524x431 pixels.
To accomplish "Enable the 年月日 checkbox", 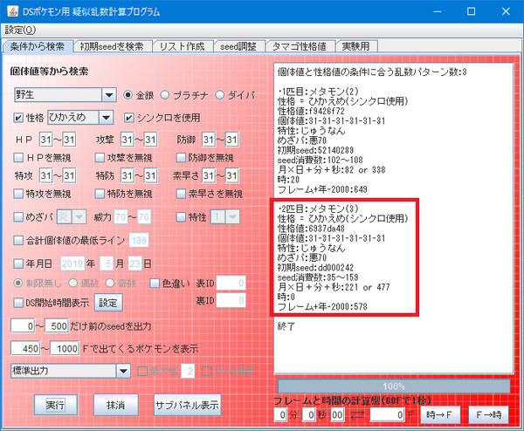I will [18, 263].
